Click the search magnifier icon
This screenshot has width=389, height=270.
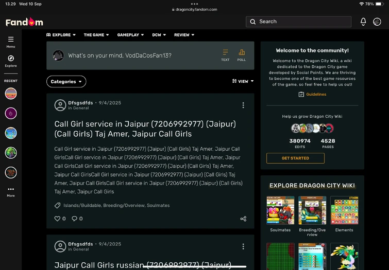(253, 22)
